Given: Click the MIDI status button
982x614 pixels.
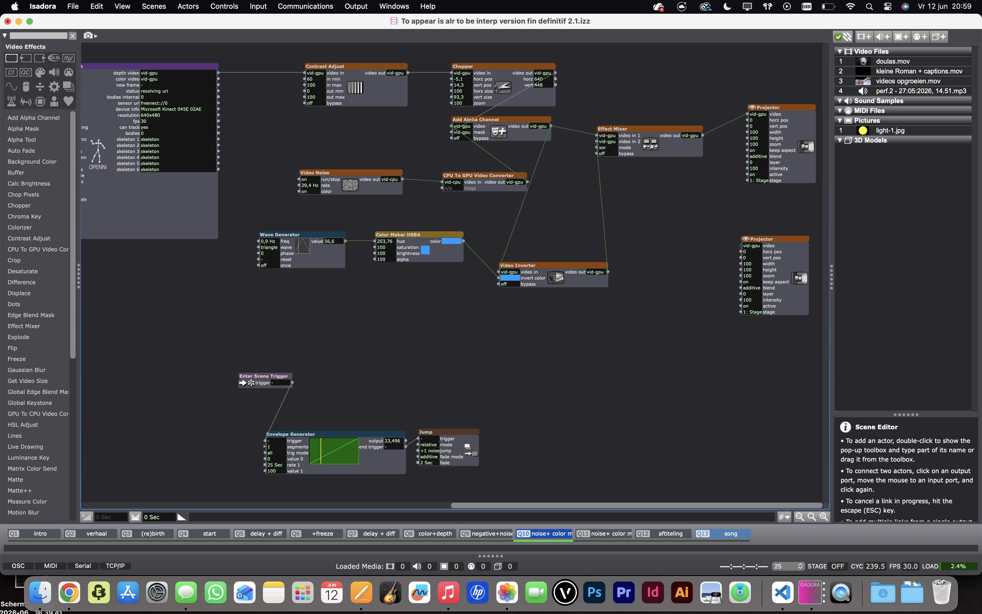Looking at the screenshot, I should point(50,566).
